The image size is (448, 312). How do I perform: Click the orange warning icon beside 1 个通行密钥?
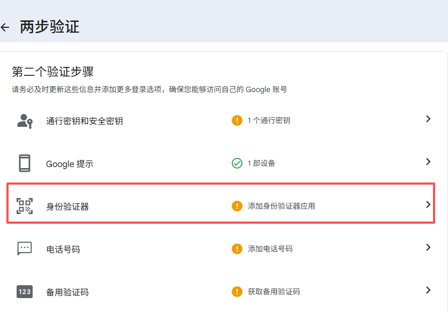coord(237,120)
